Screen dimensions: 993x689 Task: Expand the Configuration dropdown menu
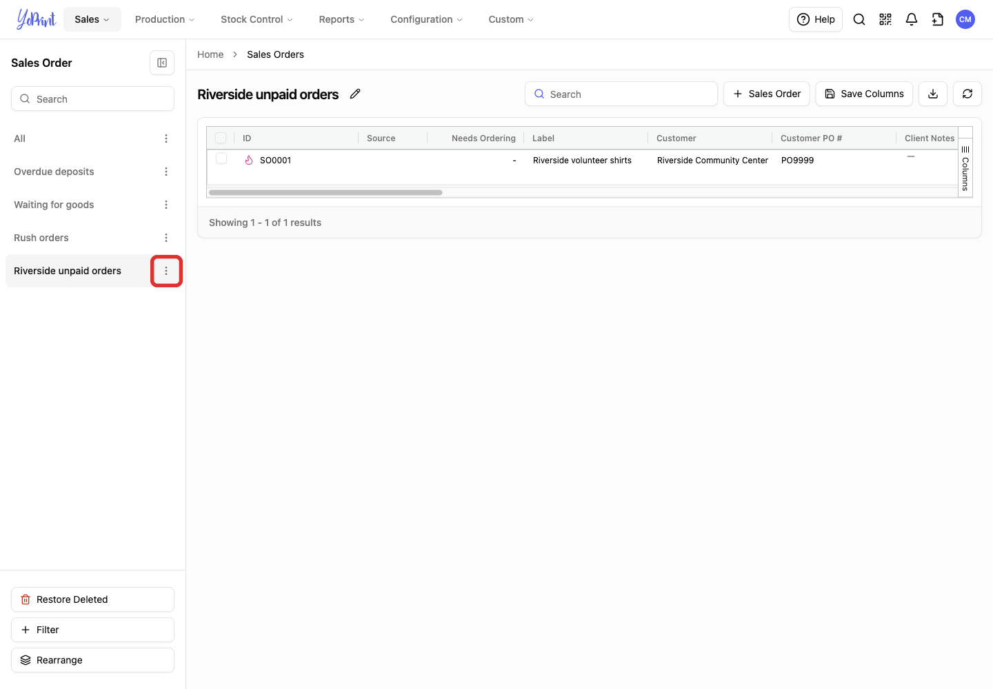426,19
